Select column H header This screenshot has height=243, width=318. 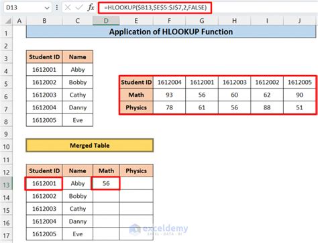(234, 21)
